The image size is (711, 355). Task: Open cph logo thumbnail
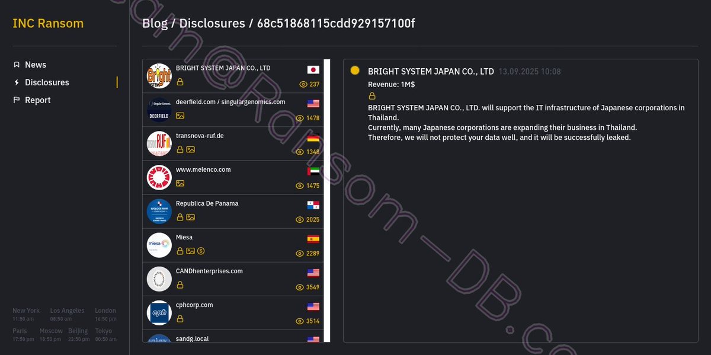click(159, 312)
